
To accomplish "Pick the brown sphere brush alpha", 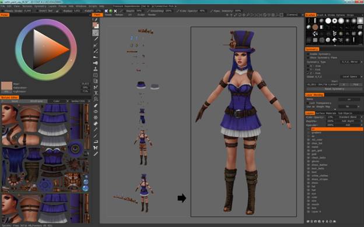I will click(315, 27).
